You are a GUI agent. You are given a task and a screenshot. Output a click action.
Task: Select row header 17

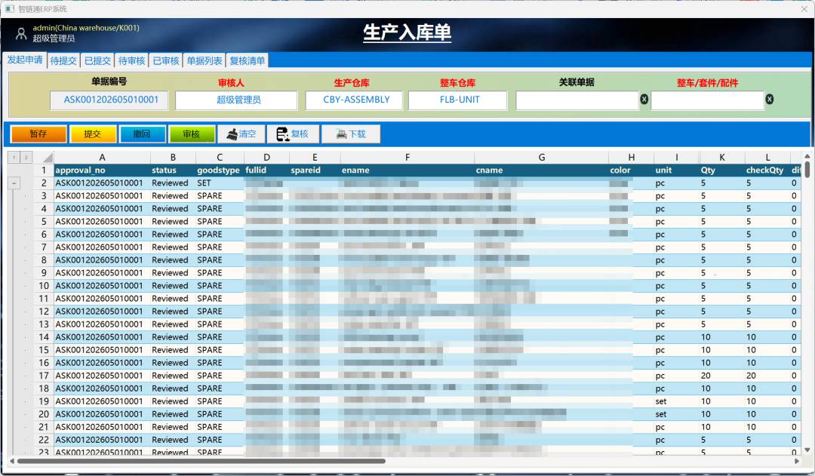[44, 376]
